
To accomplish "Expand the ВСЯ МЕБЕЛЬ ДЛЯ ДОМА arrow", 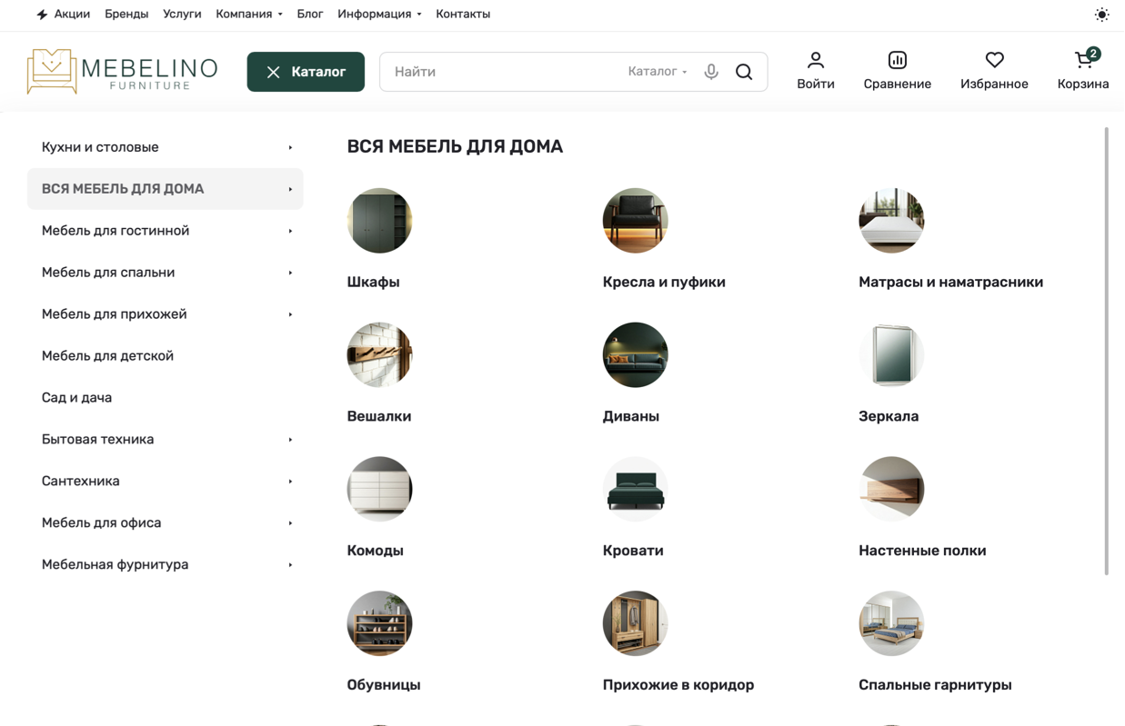I will click(x=290, y=189).
